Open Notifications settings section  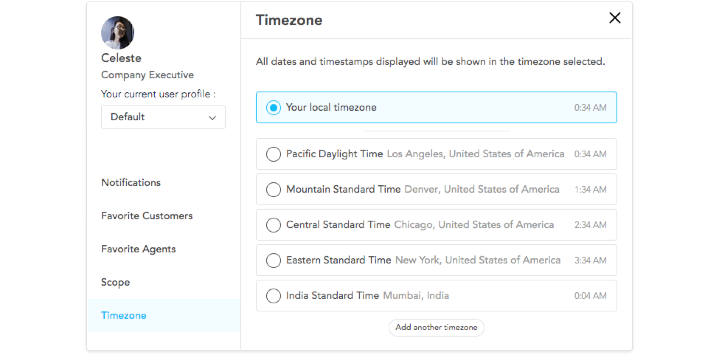(131, 182)
